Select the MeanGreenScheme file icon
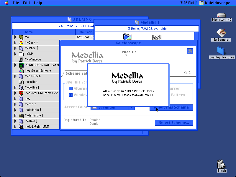The height and width of the screenshot is (177, 236). (x=21, y=71)
